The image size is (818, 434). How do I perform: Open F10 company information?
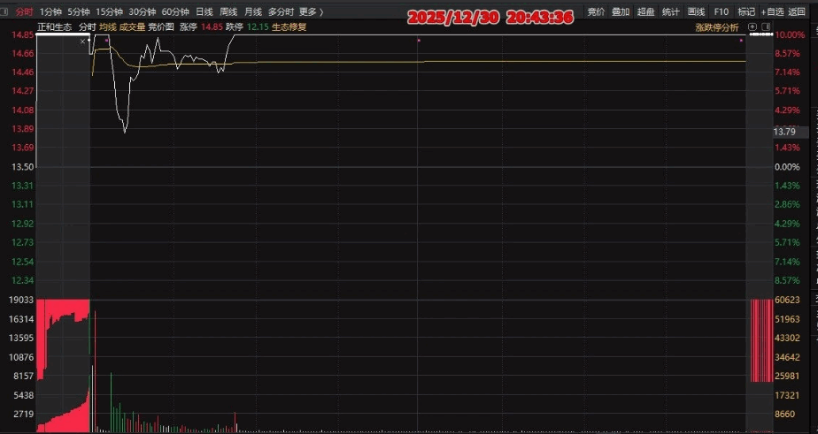point(721,11)
